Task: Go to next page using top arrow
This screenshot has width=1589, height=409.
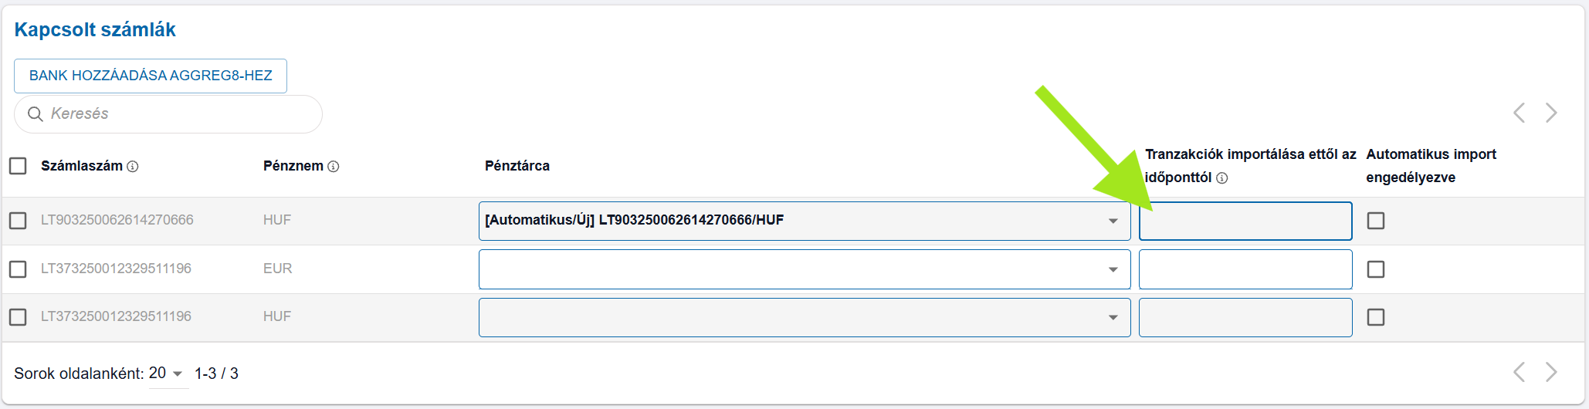Action: tap(1551, 113)
